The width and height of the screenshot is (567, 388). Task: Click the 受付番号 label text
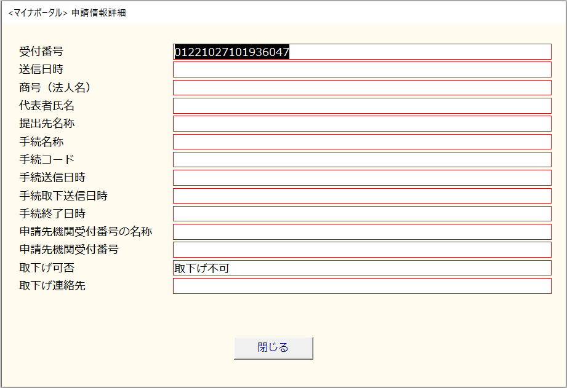41,52
